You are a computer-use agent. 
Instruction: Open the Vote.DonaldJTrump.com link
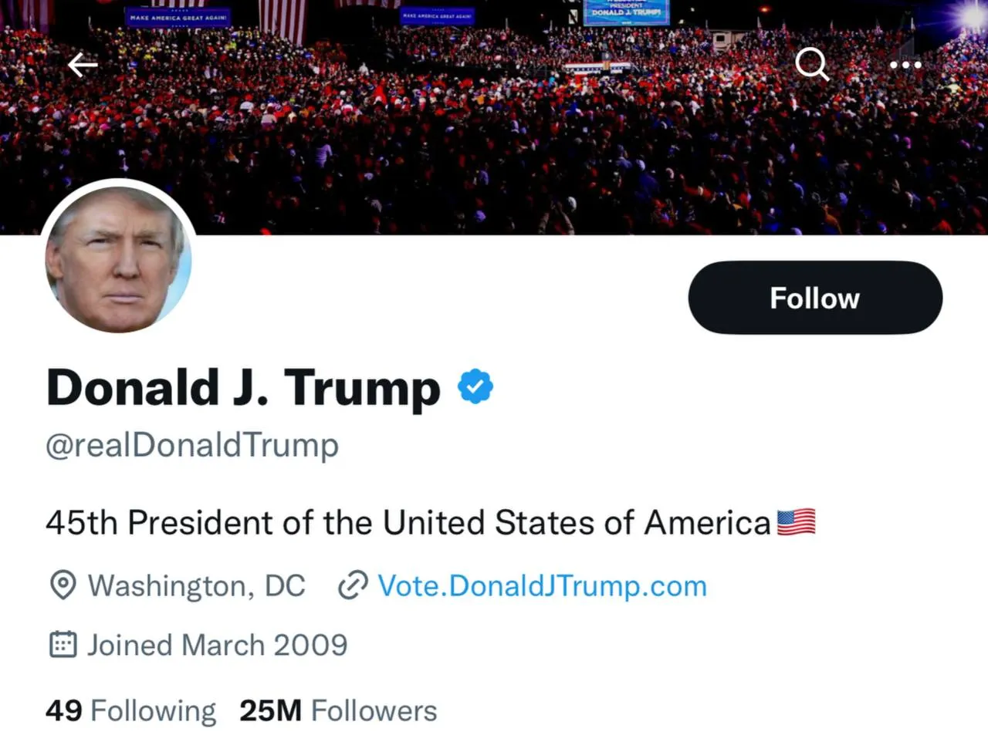[542, 585]
